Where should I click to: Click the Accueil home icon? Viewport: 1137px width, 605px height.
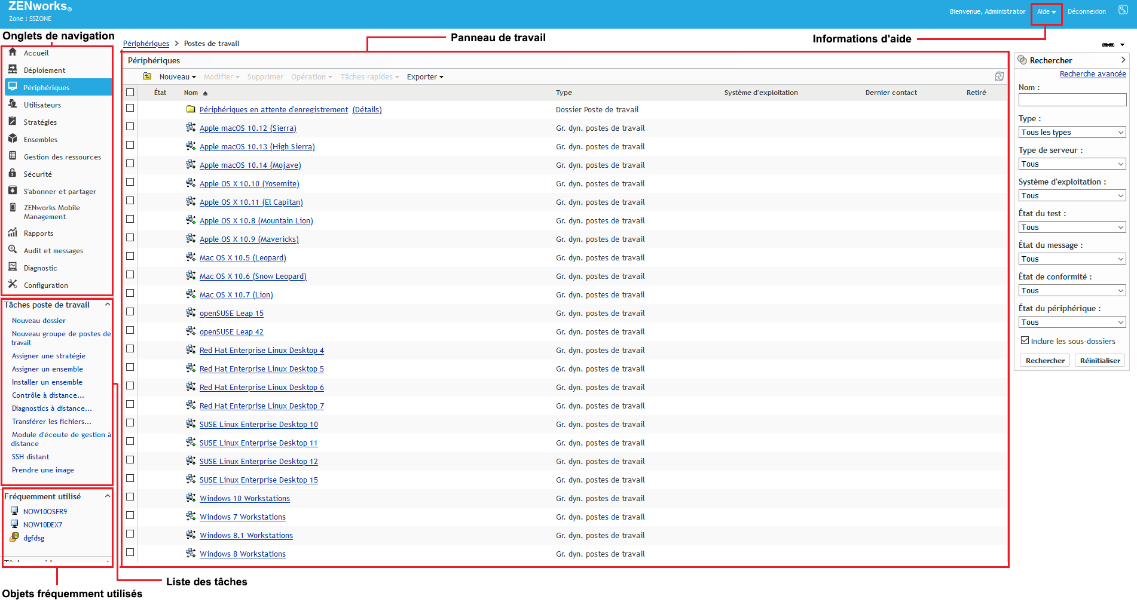tap(13, 52)
